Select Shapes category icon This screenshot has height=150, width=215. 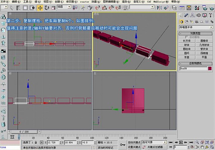click(187, 22)
